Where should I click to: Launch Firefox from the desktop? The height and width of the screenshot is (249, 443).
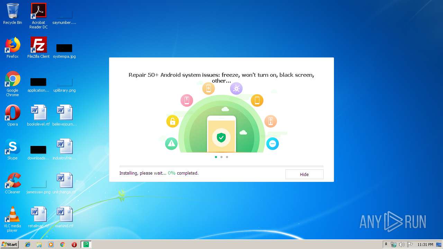12,48
